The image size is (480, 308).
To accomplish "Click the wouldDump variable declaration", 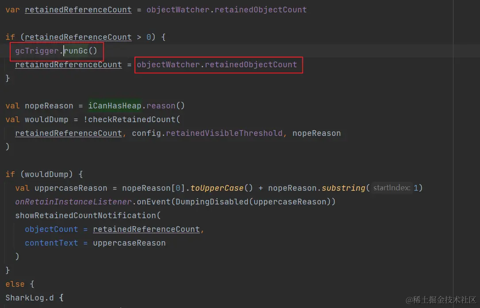I will [x=46, y=119].
